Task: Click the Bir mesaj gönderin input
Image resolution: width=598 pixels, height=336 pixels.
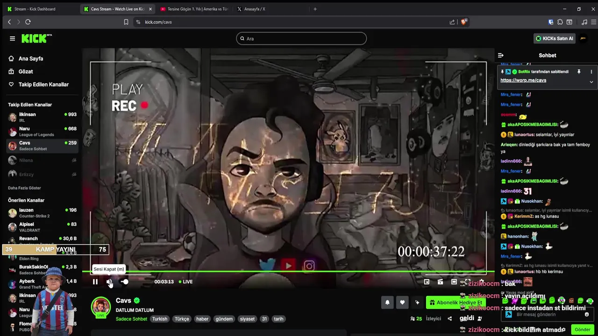Action: click(x=548, y=315)
